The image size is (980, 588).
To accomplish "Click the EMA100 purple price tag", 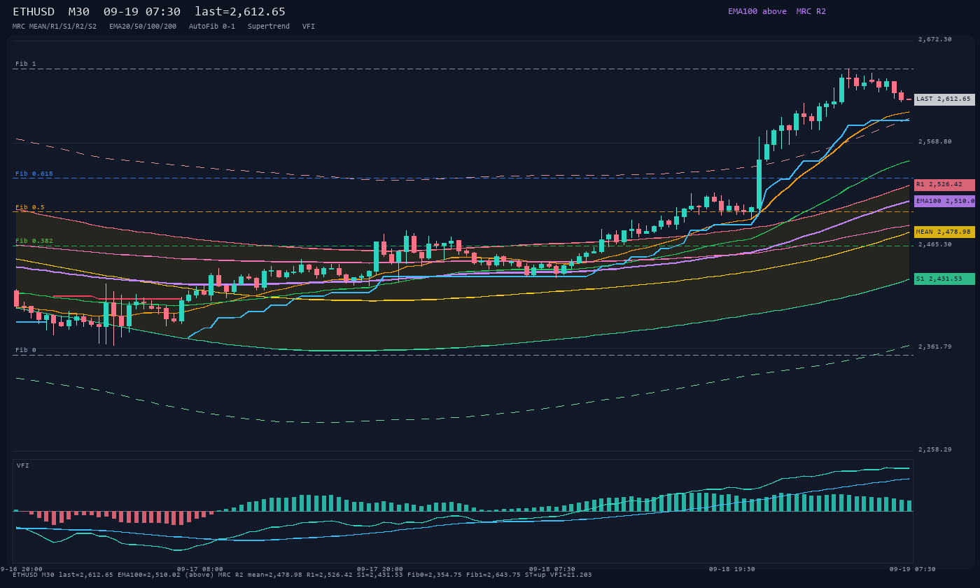I will tap(944, 201).
